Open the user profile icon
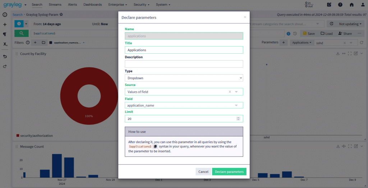 pyautogui.click(x=362, y=5)
